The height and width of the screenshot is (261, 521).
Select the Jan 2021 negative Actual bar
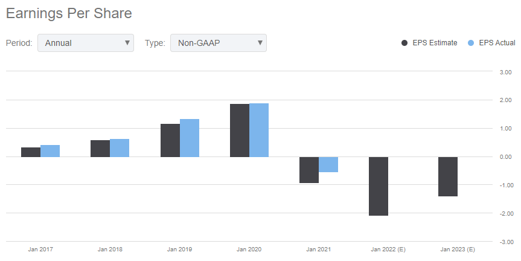point(328,164)
